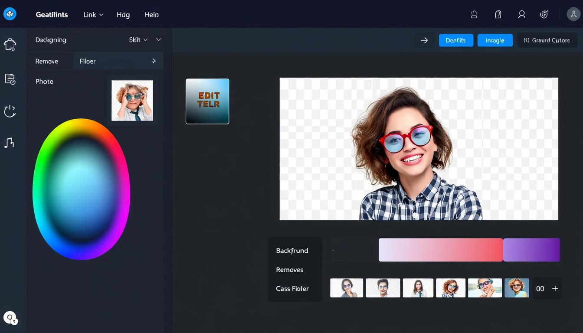Choose Cass Floter in the options list
Image resolution: width=583 pixels, height=333 pixels.
292,288
